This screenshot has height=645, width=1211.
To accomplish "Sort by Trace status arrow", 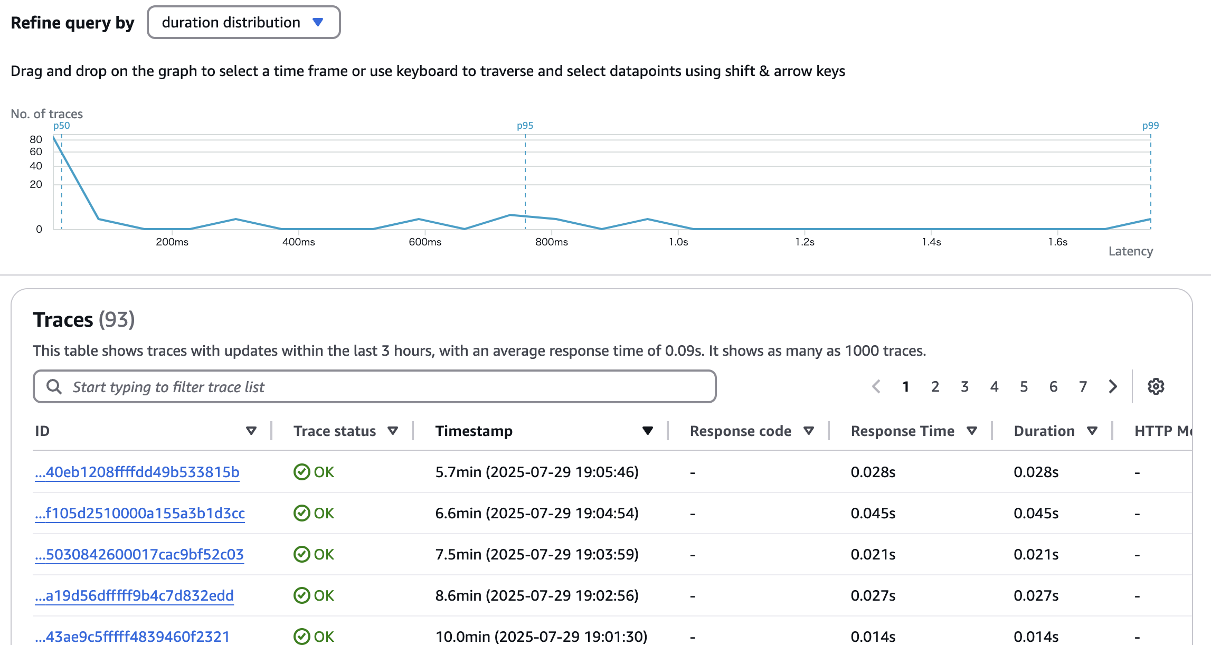I will coord(392,431).
